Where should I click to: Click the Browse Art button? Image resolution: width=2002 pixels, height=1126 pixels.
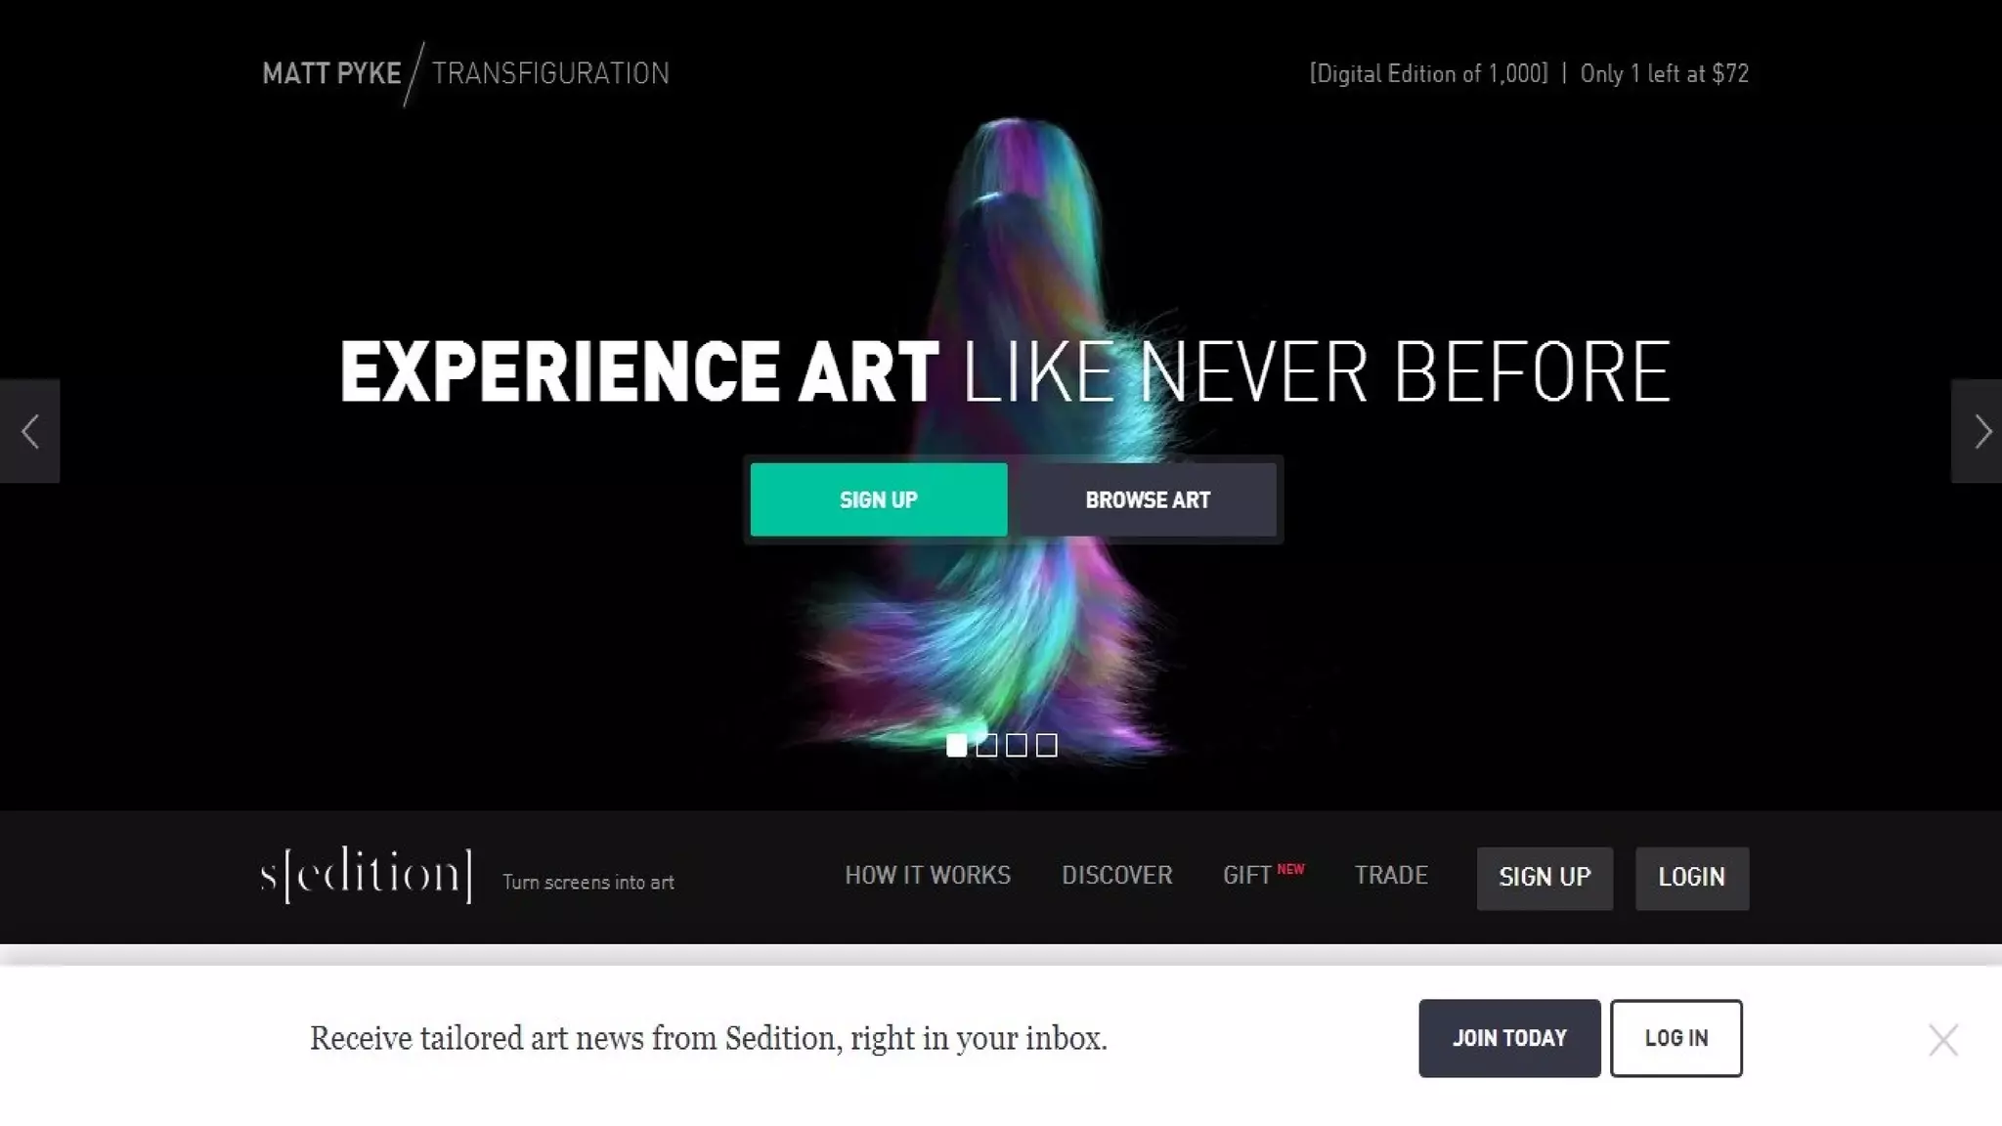[1148, 499]
